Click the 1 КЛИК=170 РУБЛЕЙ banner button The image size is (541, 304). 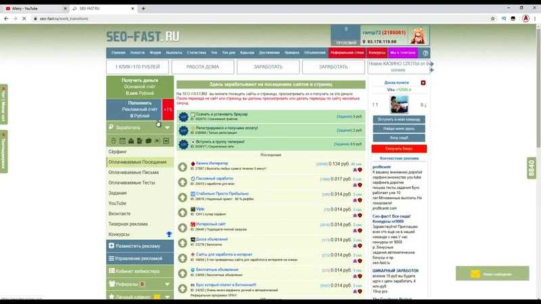[137, 67]
